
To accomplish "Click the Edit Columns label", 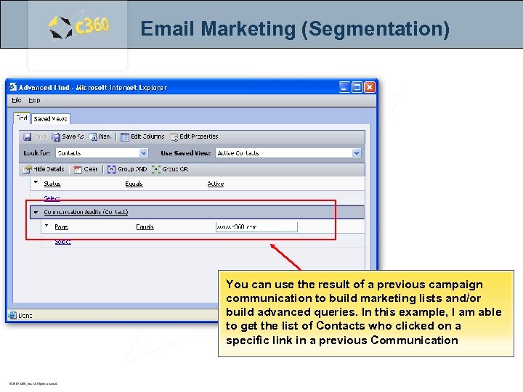I will tap(147, 136).
